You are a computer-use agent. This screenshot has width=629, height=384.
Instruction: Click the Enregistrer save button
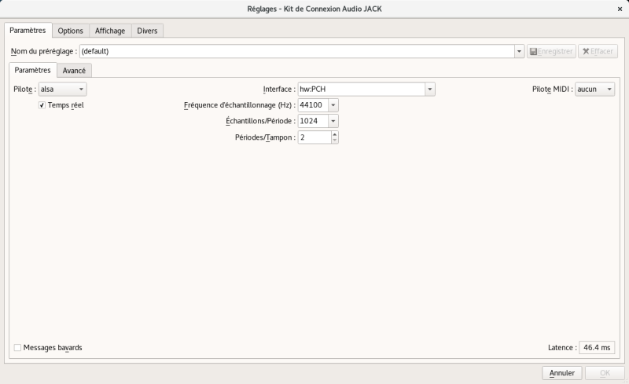coord(551,51)
